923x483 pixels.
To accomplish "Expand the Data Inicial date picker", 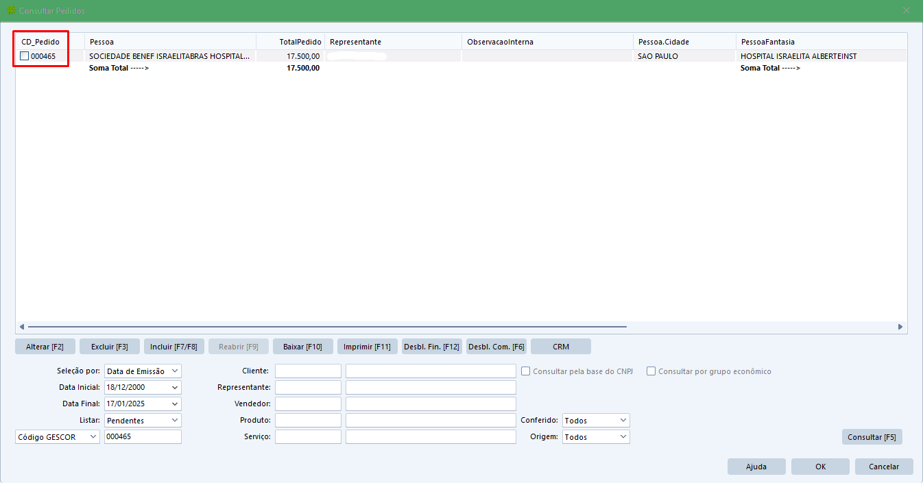I will 175,388.
